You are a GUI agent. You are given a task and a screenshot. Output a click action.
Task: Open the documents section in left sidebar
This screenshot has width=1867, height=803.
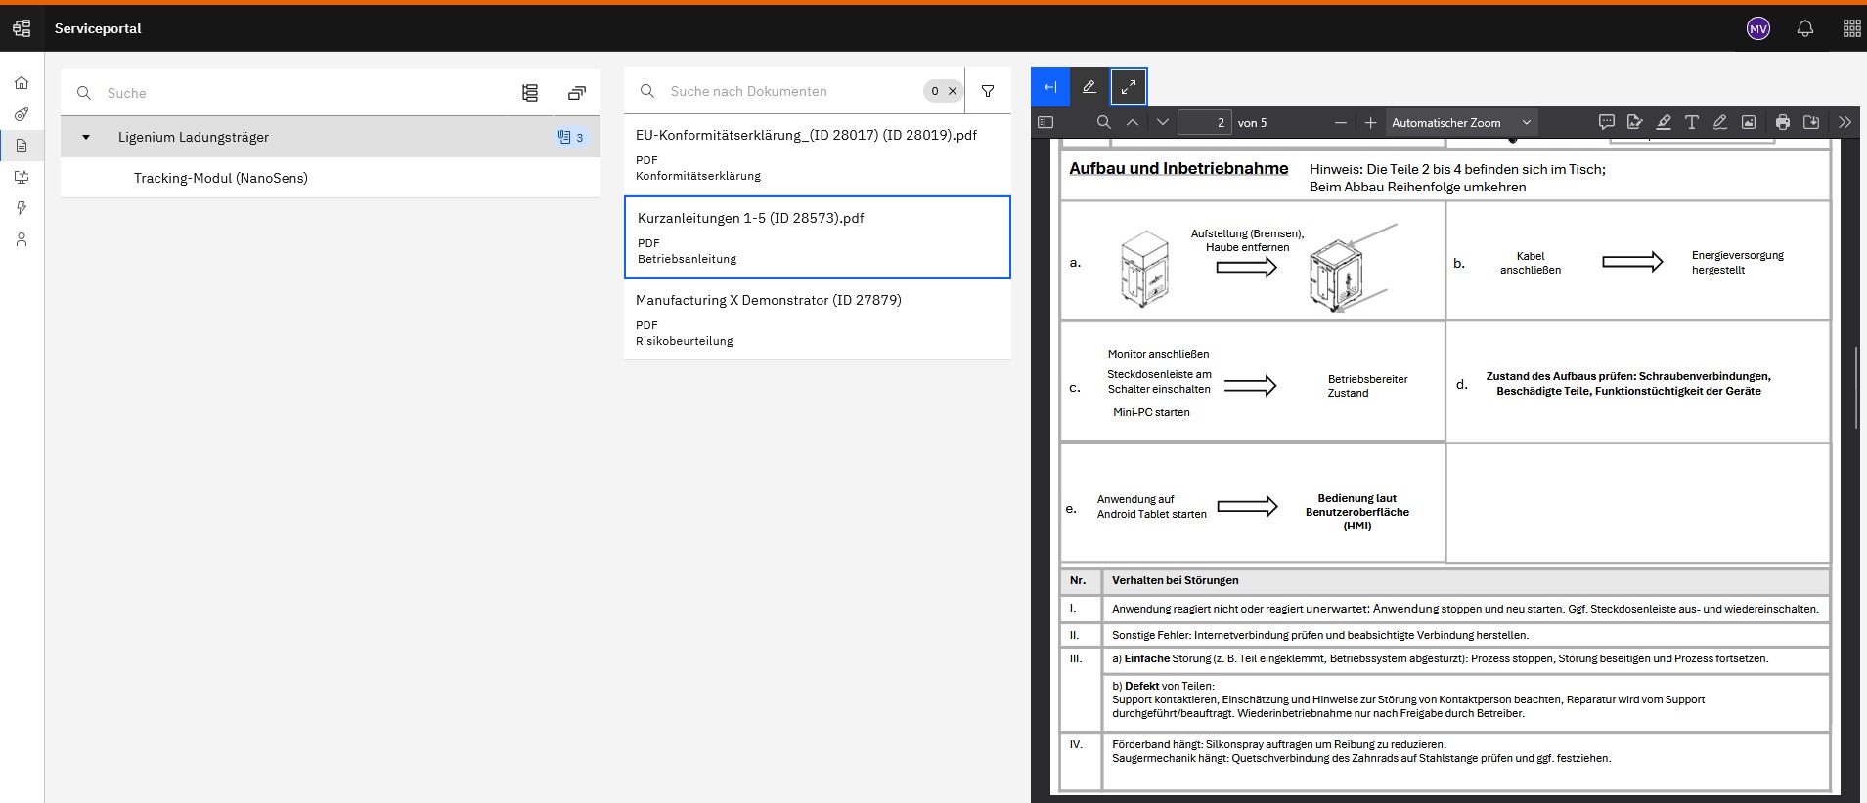tap(22, 146)
